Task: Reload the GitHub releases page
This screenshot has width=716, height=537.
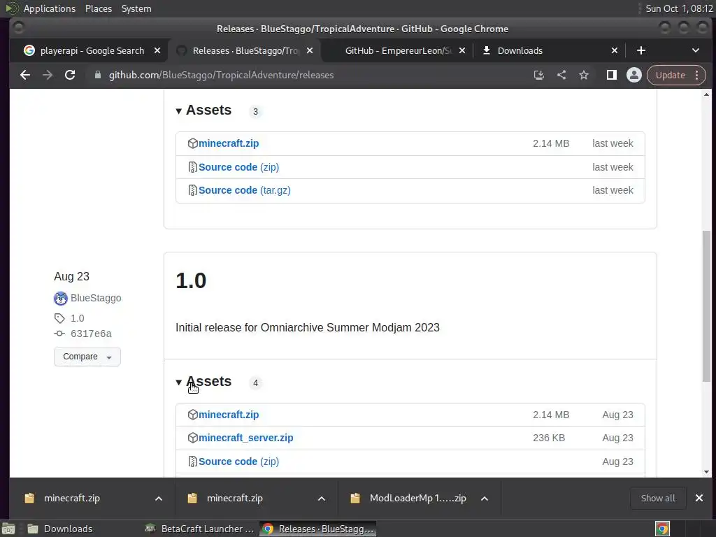Action: coord(70,75)
